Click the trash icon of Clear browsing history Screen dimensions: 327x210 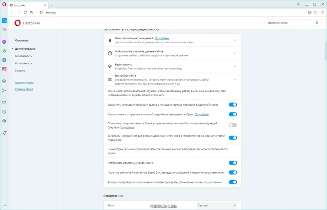110,40
